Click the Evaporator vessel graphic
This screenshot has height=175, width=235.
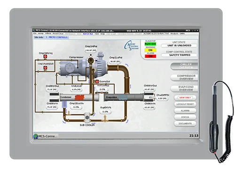click(124, 97)
